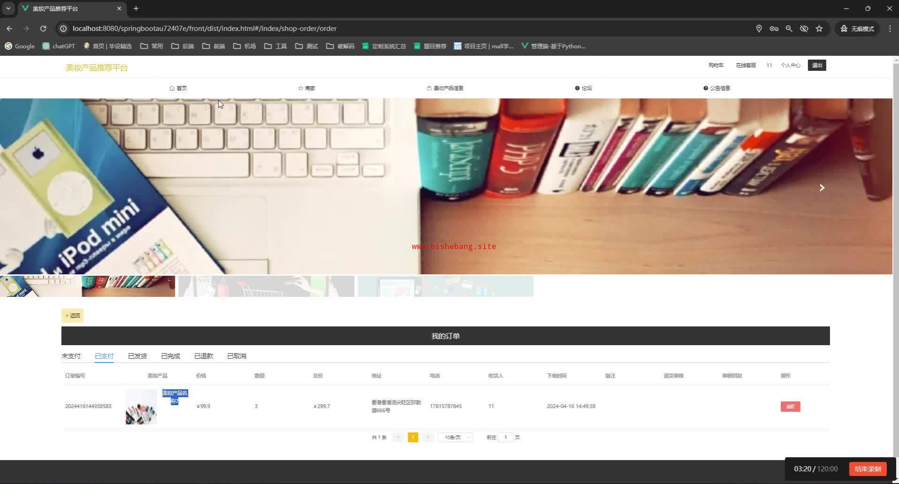Click the 返回 back button
This screenshot has width=899, height=484.
pyautogui.click(x=72, y=316)
